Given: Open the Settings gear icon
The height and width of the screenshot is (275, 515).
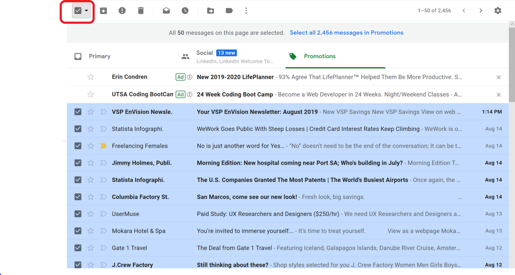Looking at the screenshot, I should (x=498, y=11).
